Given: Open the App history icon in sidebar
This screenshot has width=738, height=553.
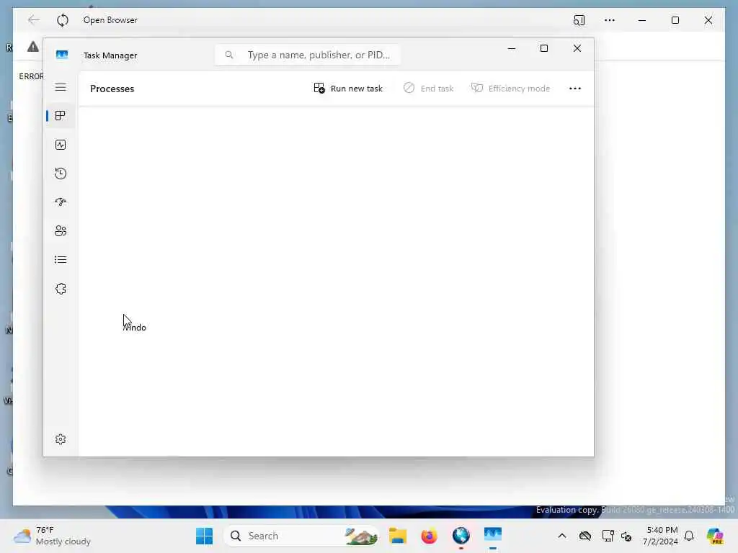Looking at the screenshot, I should click(x=61, y=174).
